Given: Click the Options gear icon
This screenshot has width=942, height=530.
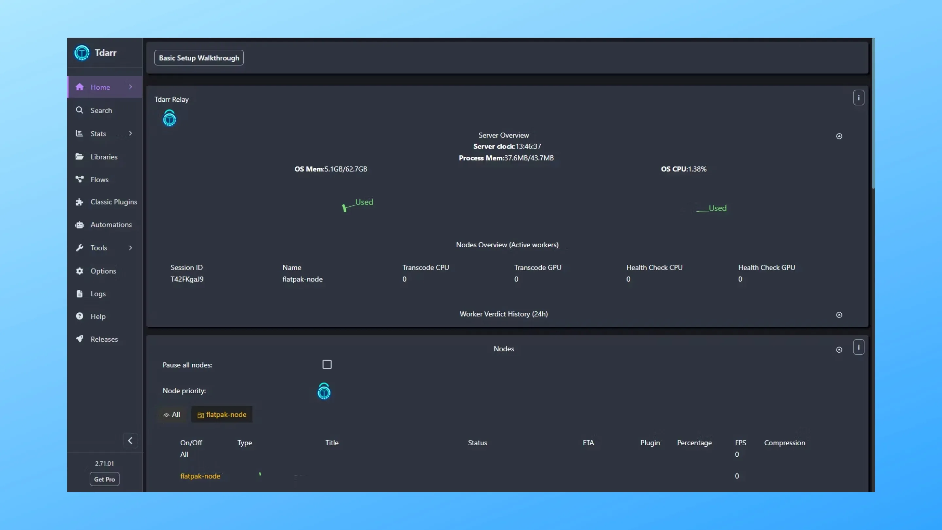Looking at the screenshot, I should (79, 271).
